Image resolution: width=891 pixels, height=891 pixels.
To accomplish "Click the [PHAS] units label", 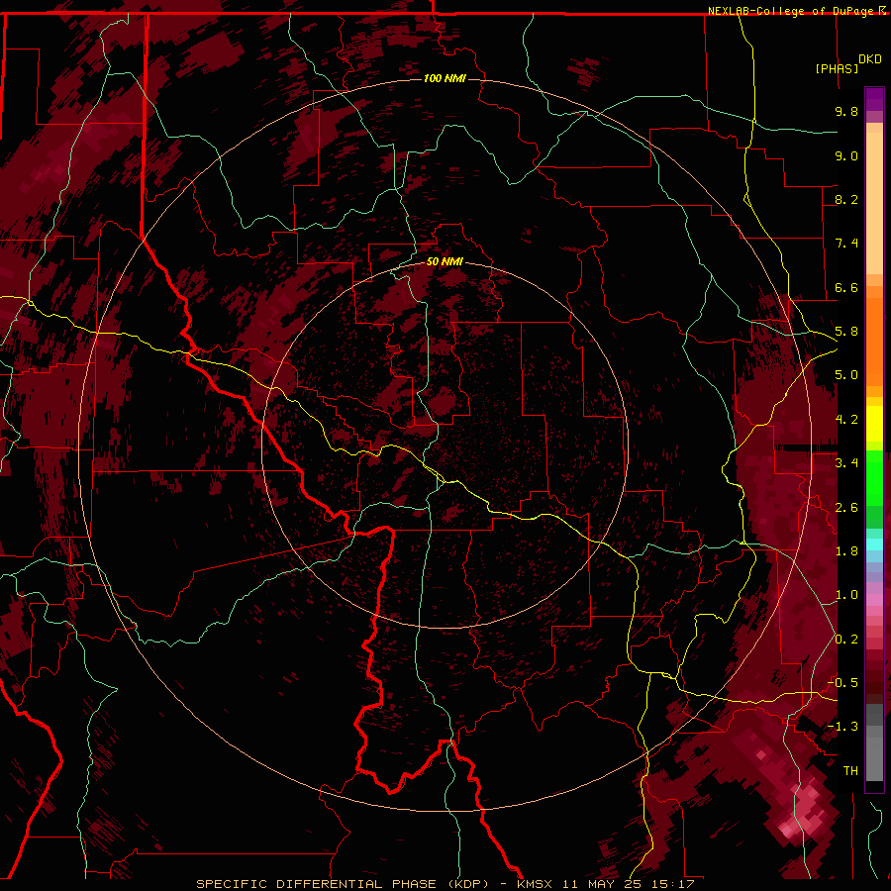I will (x=837, y=69).
